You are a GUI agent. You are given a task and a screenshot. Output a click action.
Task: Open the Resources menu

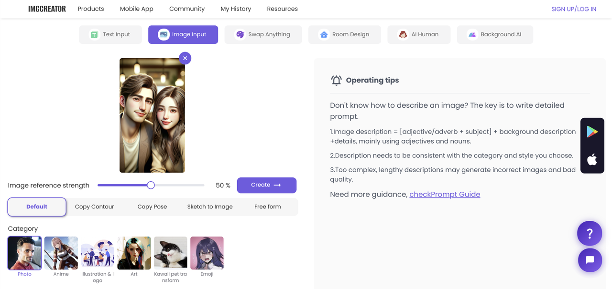pos(282,9)
